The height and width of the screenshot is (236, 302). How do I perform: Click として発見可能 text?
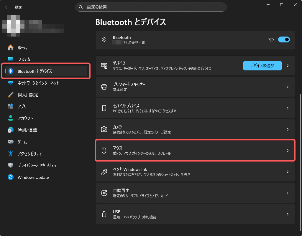(x=134, y=42)
